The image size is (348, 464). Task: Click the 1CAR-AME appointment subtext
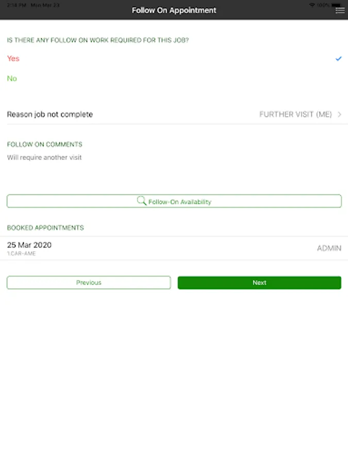(x=21, y=254)
